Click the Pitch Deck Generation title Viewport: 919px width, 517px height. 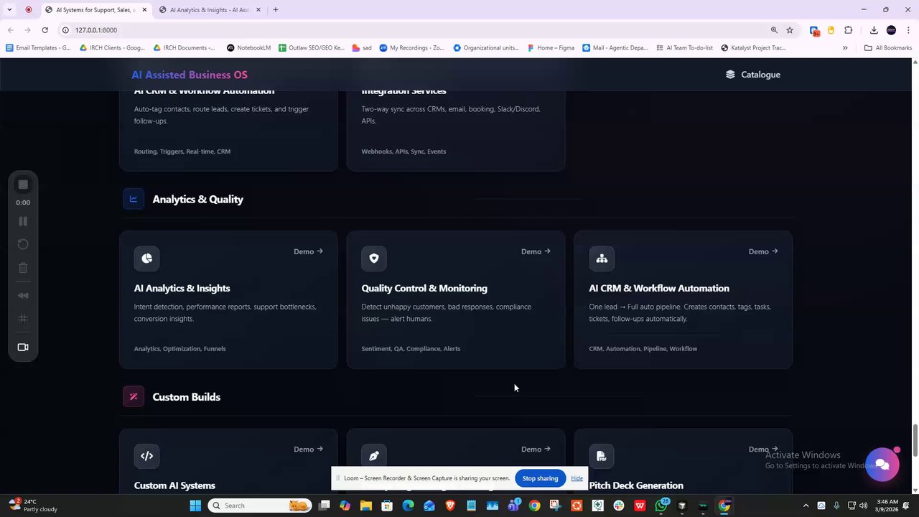tap(636, 485)
